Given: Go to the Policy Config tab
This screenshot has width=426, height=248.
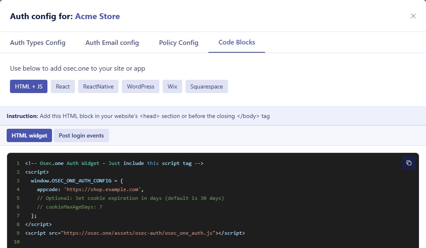Looking at the screenshot, I should [x=178, y=43].
